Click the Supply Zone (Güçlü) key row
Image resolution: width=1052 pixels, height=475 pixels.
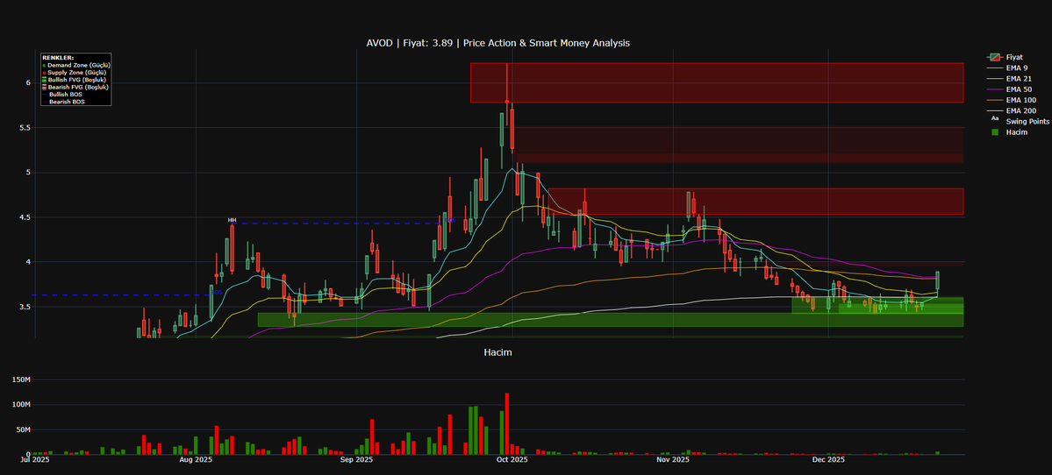click(x=74, y=72)
